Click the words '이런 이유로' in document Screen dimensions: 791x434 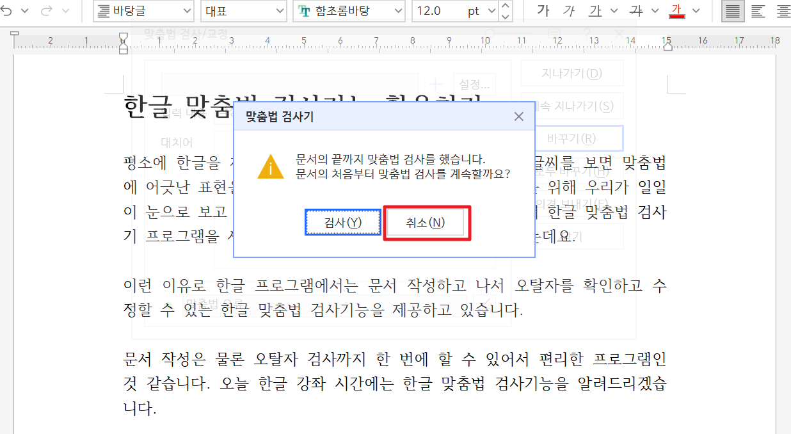click(164, 285)
